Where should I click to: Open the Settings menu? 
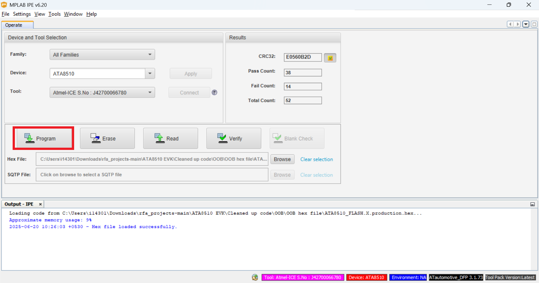22,14
